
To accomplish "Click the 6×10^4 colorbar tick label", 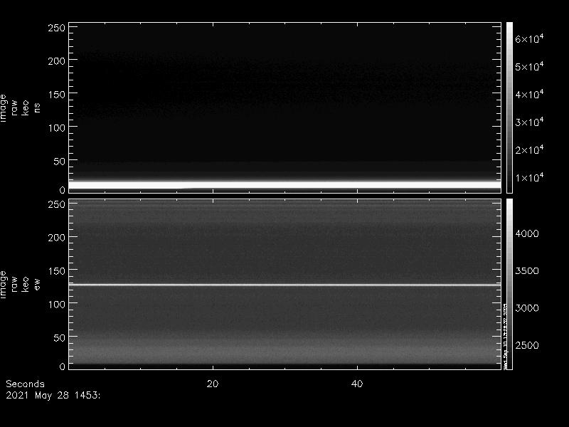I will coord(529,39).
